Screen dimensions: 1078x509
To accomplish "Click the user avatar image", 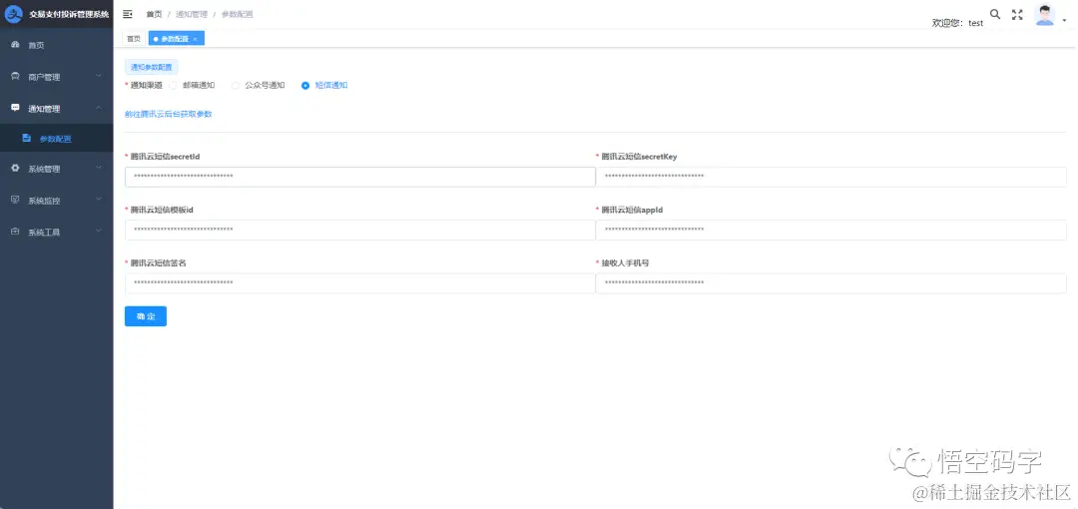I will 1045,15.
